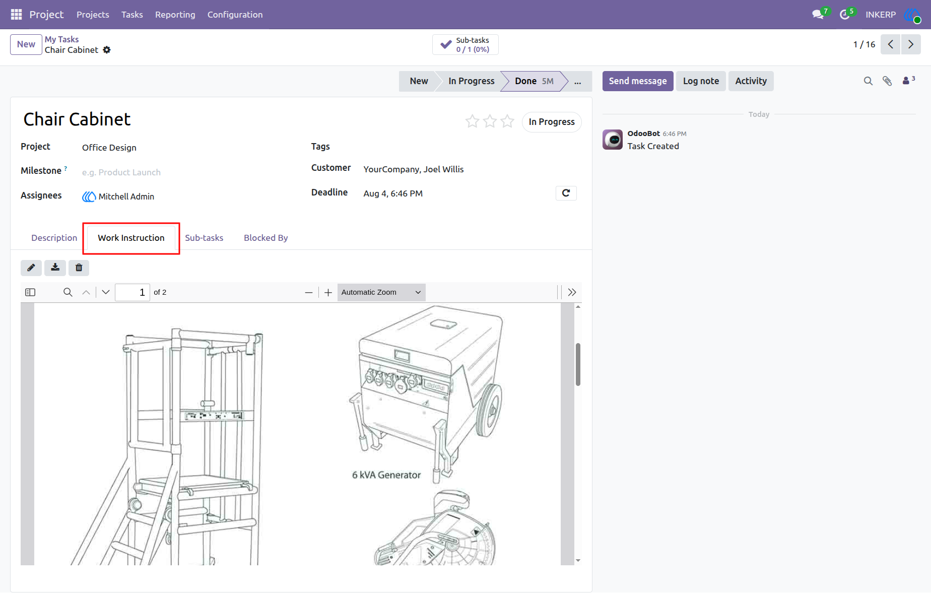Go to next task record arrow
The width and height of the screenshot is (931, 593).
(x=911, y=44)
